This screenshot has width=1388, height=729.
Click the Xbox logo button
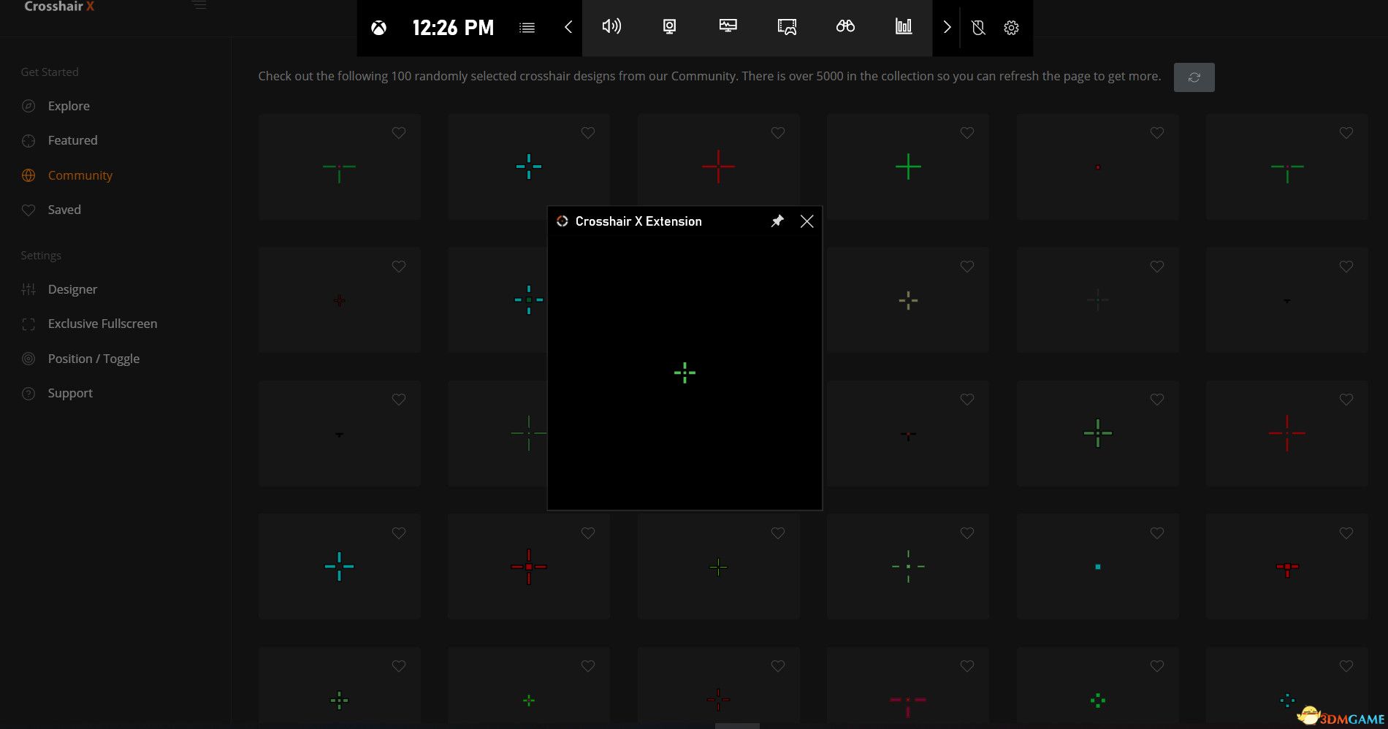[x=378, y=28]
